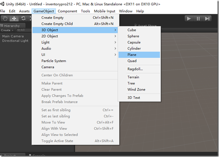Select the Hand tool in toolbar
This screenshot has height=157, width=219.
5,18
